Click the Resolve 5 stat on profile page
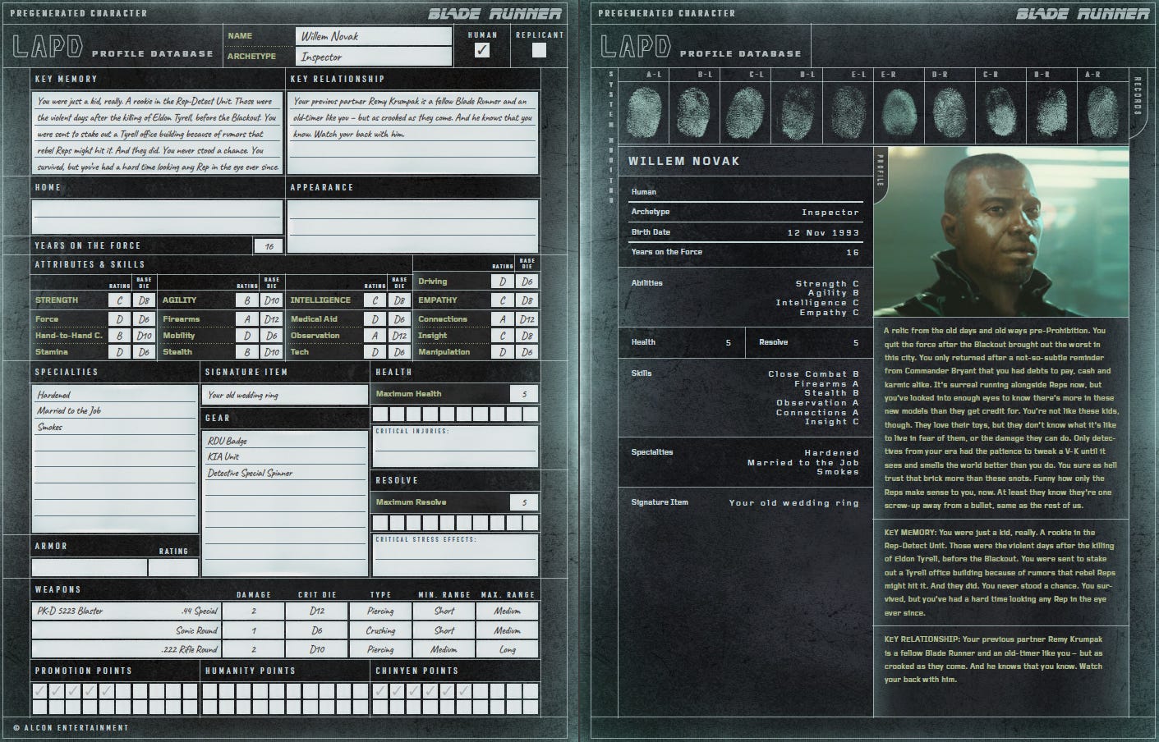Screen dimensions: 1159x742 (809, 342)
